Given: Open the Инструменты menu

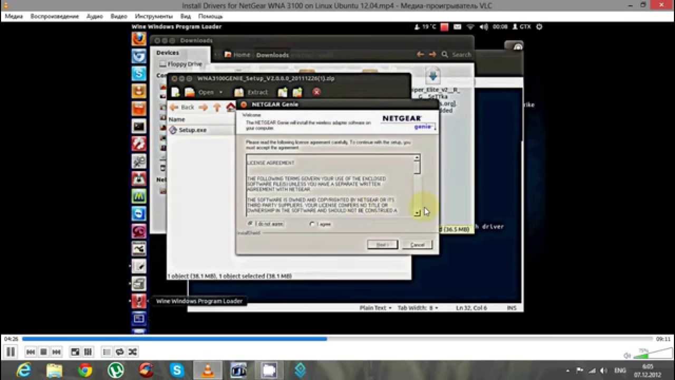Looking at the screenshot, I should pos(153,16).
